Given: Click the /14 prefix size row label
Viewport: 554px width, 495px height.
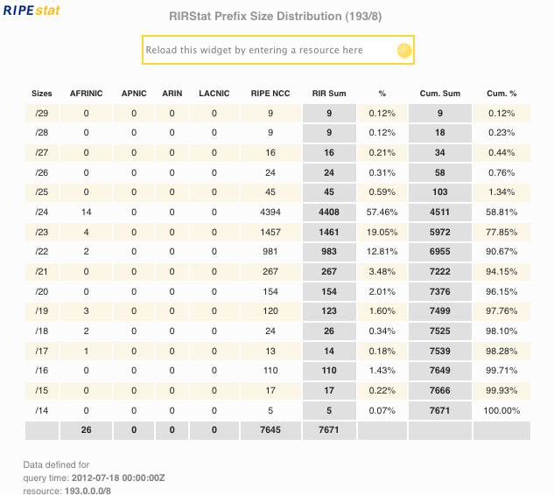Looking at the screenshot, I should [42, 409].
